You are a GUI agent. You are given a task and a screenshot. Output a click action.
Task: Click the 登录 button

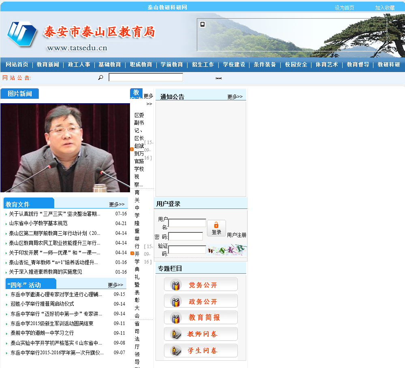[216, 228]
